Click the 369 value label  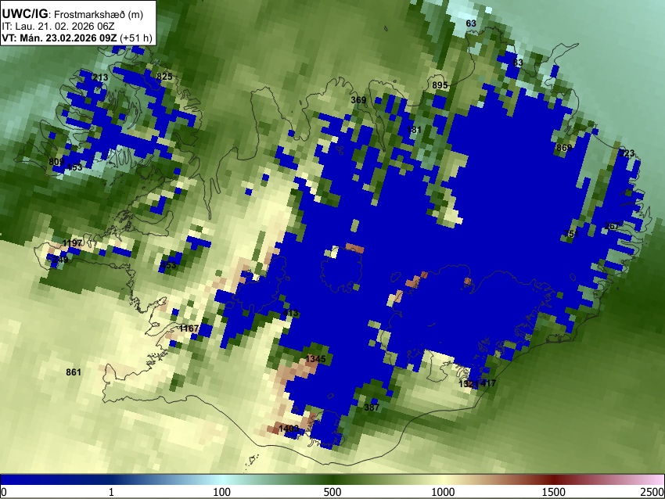pyautogui.click(x=358, y=100)
